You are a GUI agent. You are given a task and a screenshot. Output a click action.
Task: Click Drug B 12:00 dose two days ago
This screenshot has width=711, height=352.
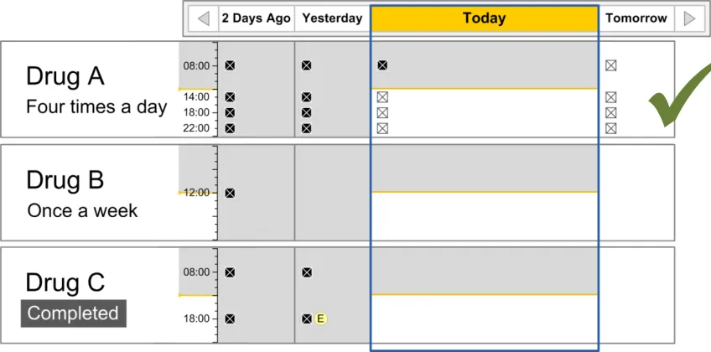click(x=230, y=193)
